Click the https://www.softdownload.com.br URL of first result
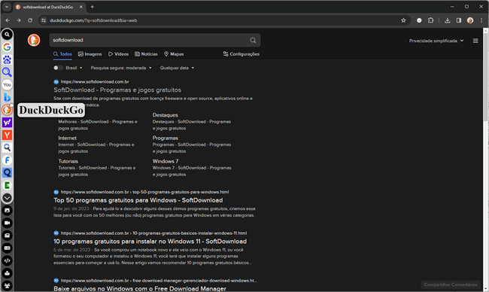The height and width of the screenshot is (292, 489). coord(95,82)
